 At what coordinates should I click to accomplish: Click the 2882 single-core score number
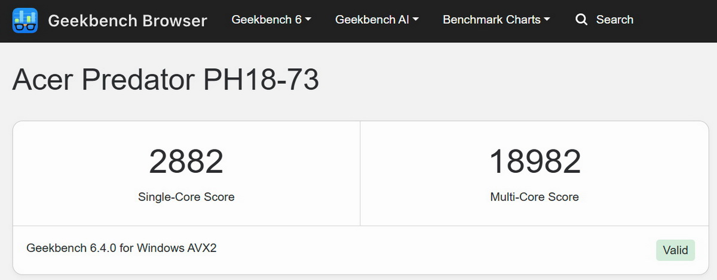[186, 161]
